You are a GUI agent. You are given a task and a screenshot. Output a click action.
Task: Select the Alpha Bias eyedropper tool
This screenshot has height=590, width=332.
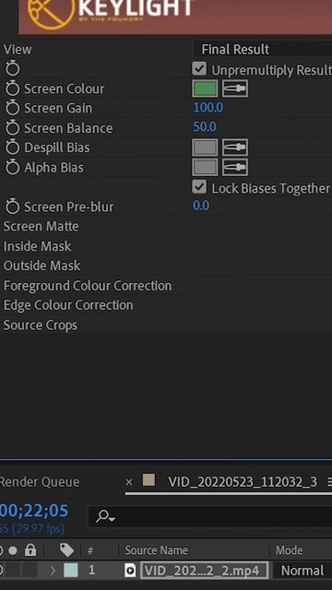235,167
